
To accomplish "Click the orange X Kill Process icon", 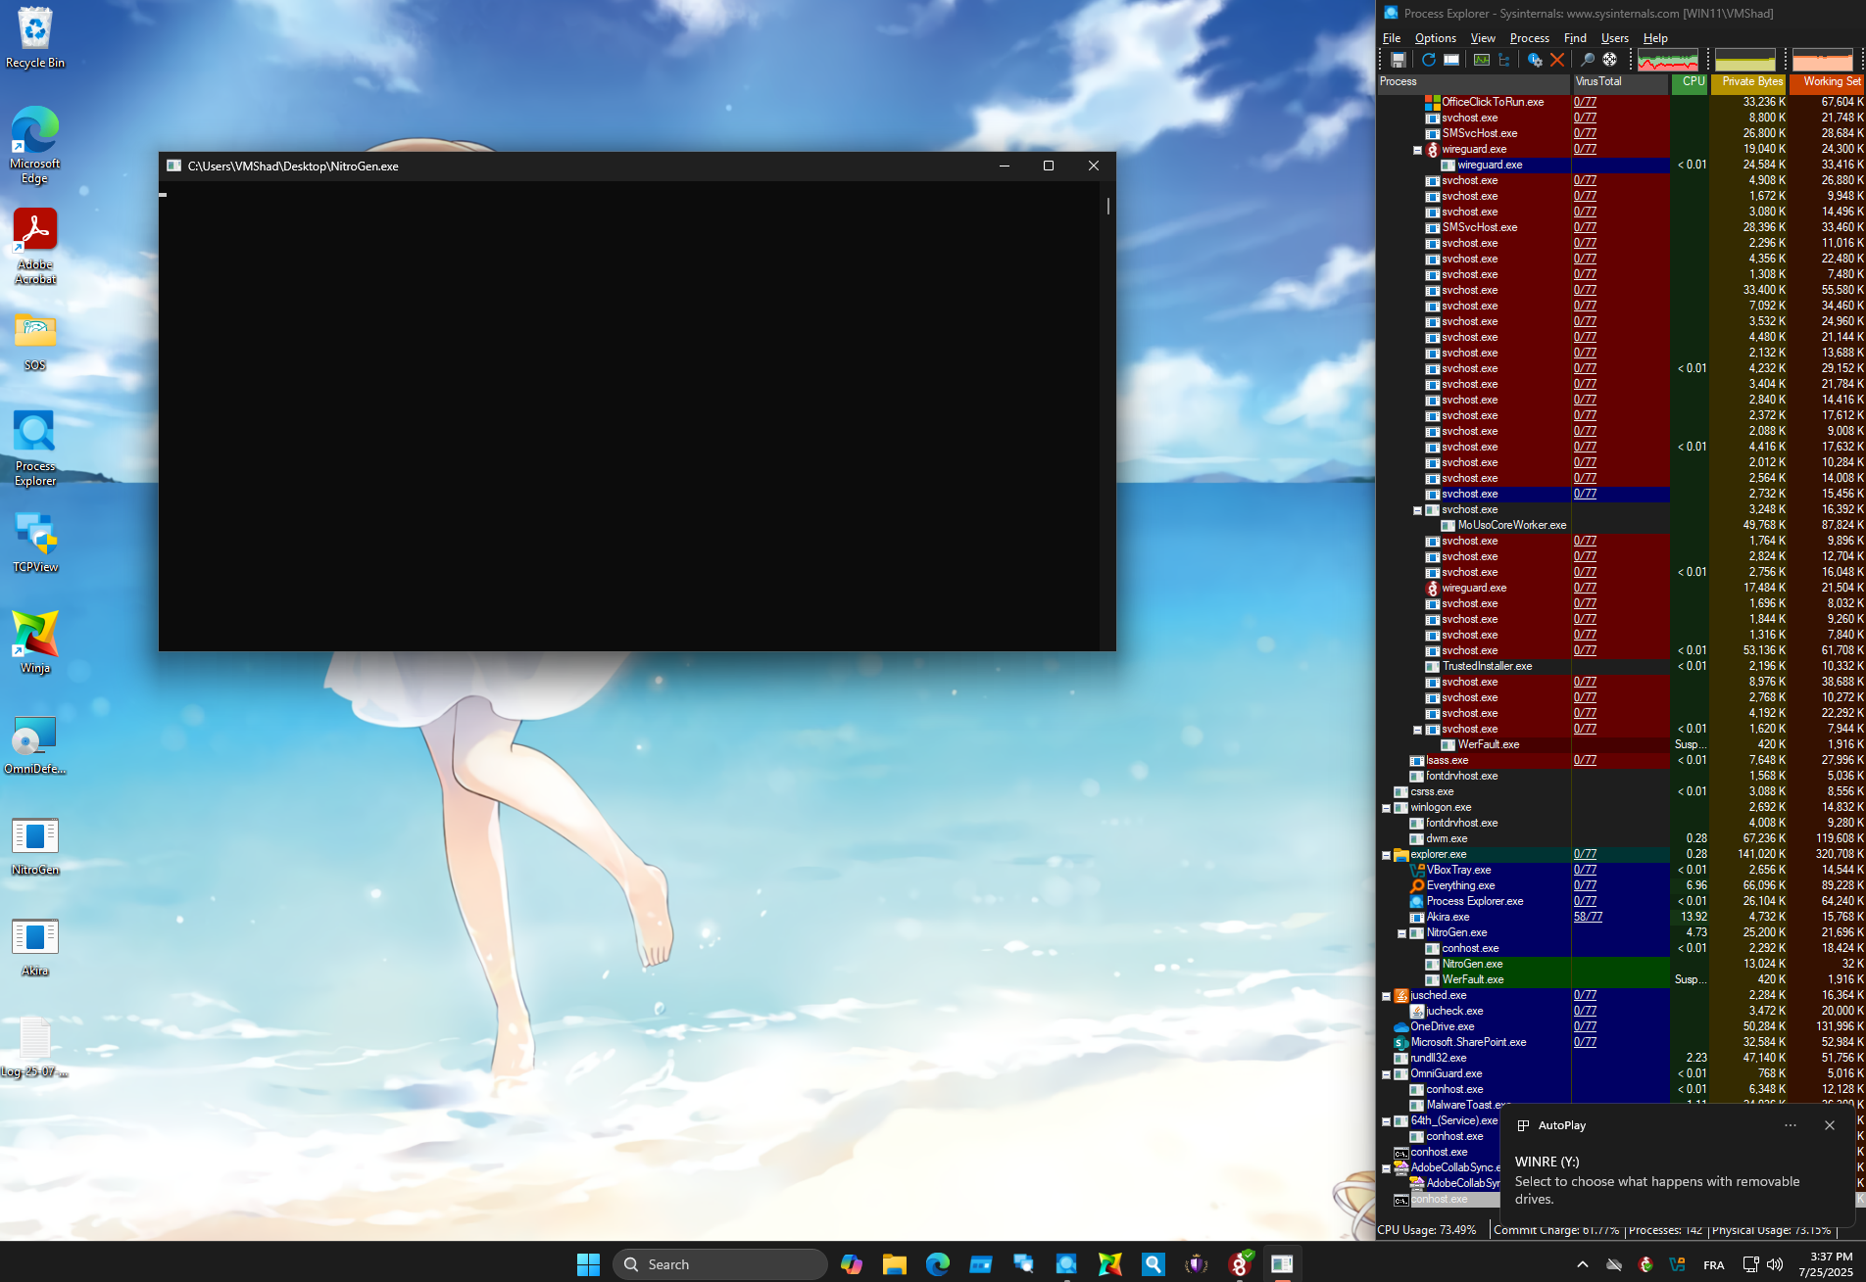I will click(1557, 60).
